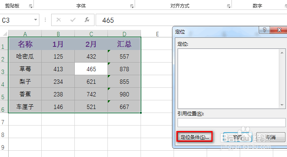
Task: Click header cell 1月
Action: tap(58, 44)
